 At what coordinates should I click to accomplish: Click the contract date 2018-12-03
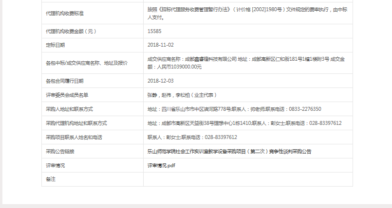click(x=160, y=81)
